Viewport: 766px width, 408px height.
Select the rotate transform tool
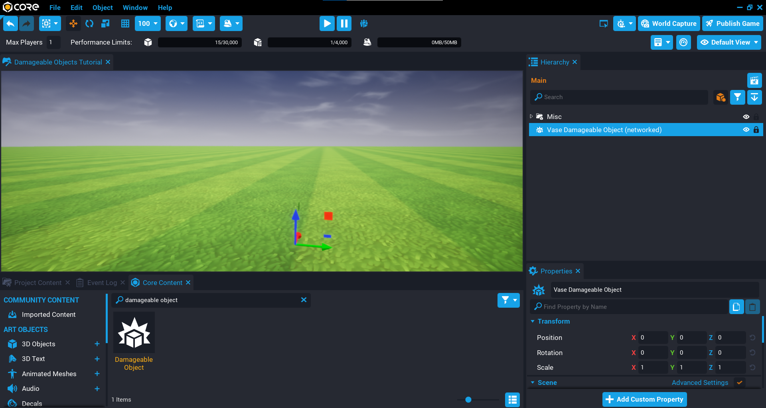point(89,23)
